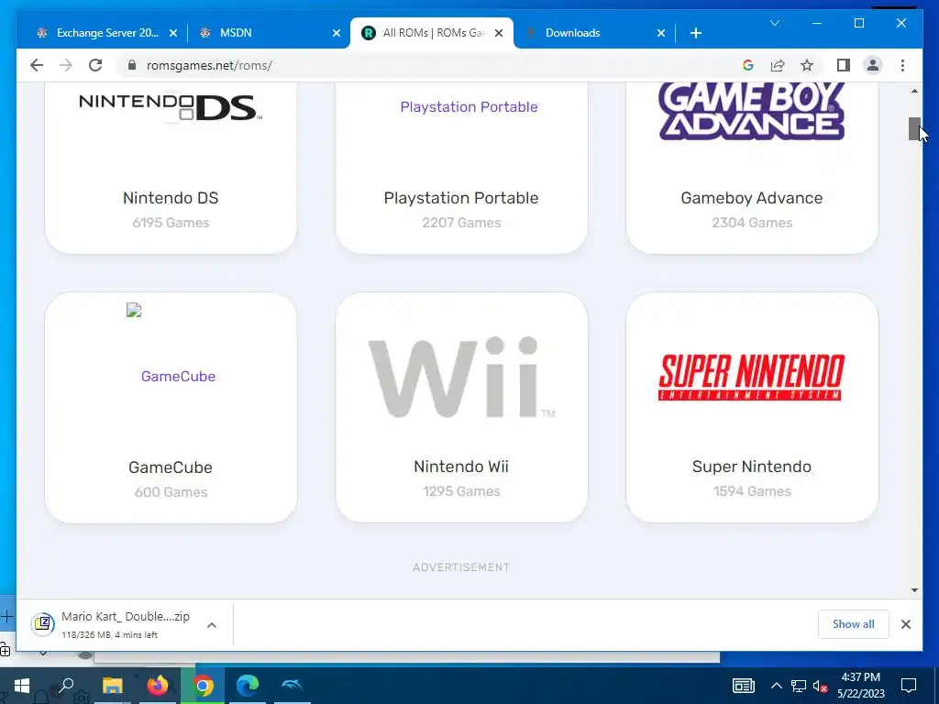The image size is (939, 704).
Task: Open Microsoft Edge from taskbar
Action: pos(248,686)
